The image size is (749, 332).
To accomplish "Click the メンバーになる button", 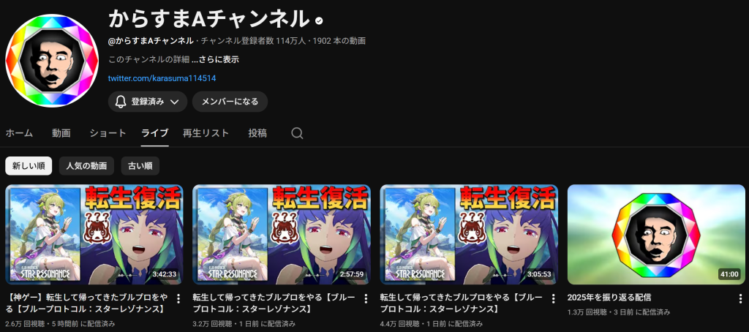I will click(230, 102).
